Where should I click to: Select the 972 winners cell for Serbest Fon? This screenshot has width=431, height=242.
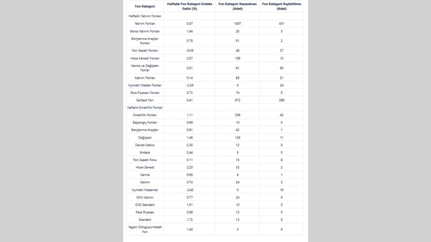click(237, 100)
